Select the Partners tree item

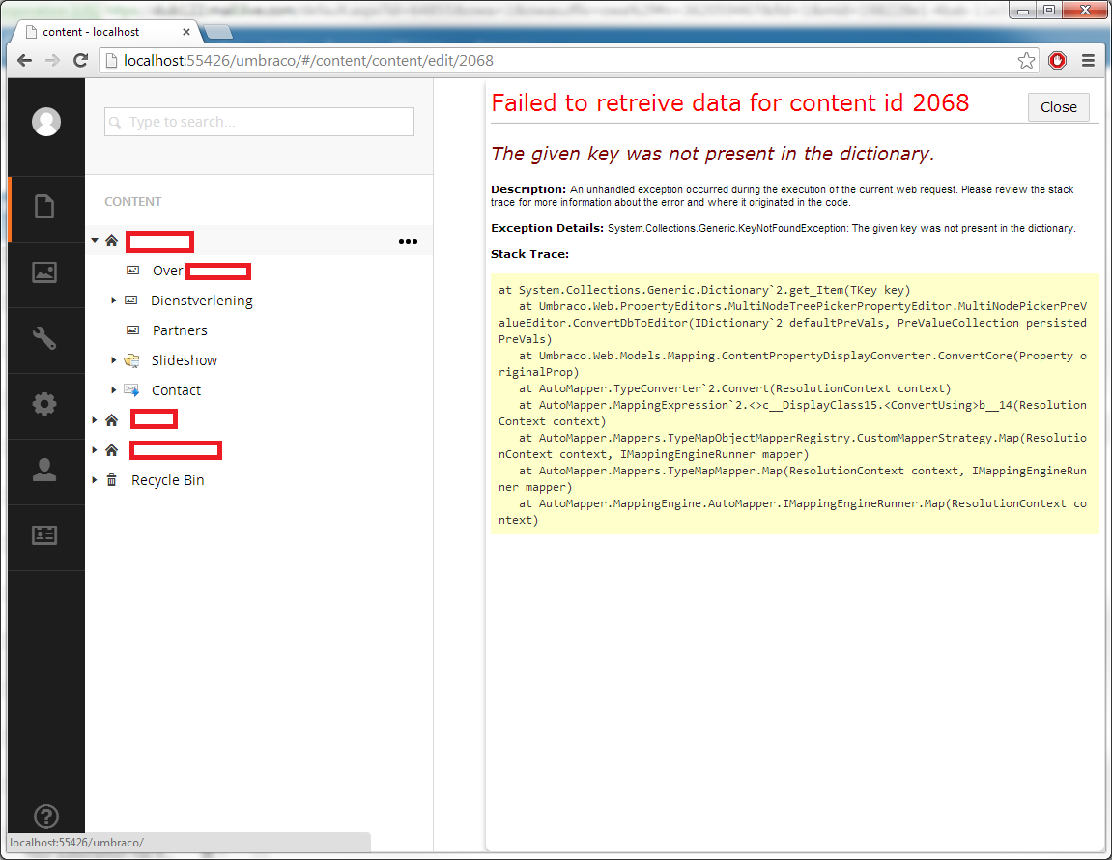(180, 330)
